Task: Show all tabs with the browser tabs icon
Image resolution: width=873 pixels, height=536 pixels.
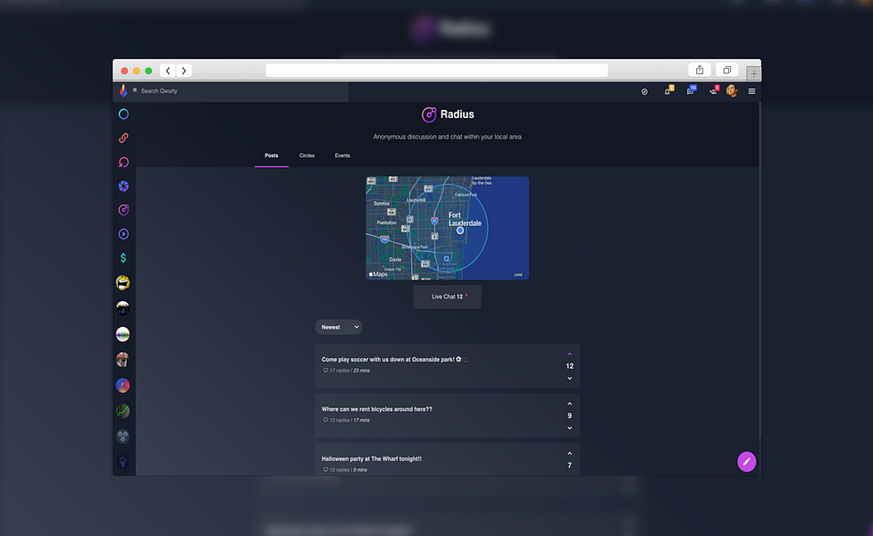Action: click(727, 71)
